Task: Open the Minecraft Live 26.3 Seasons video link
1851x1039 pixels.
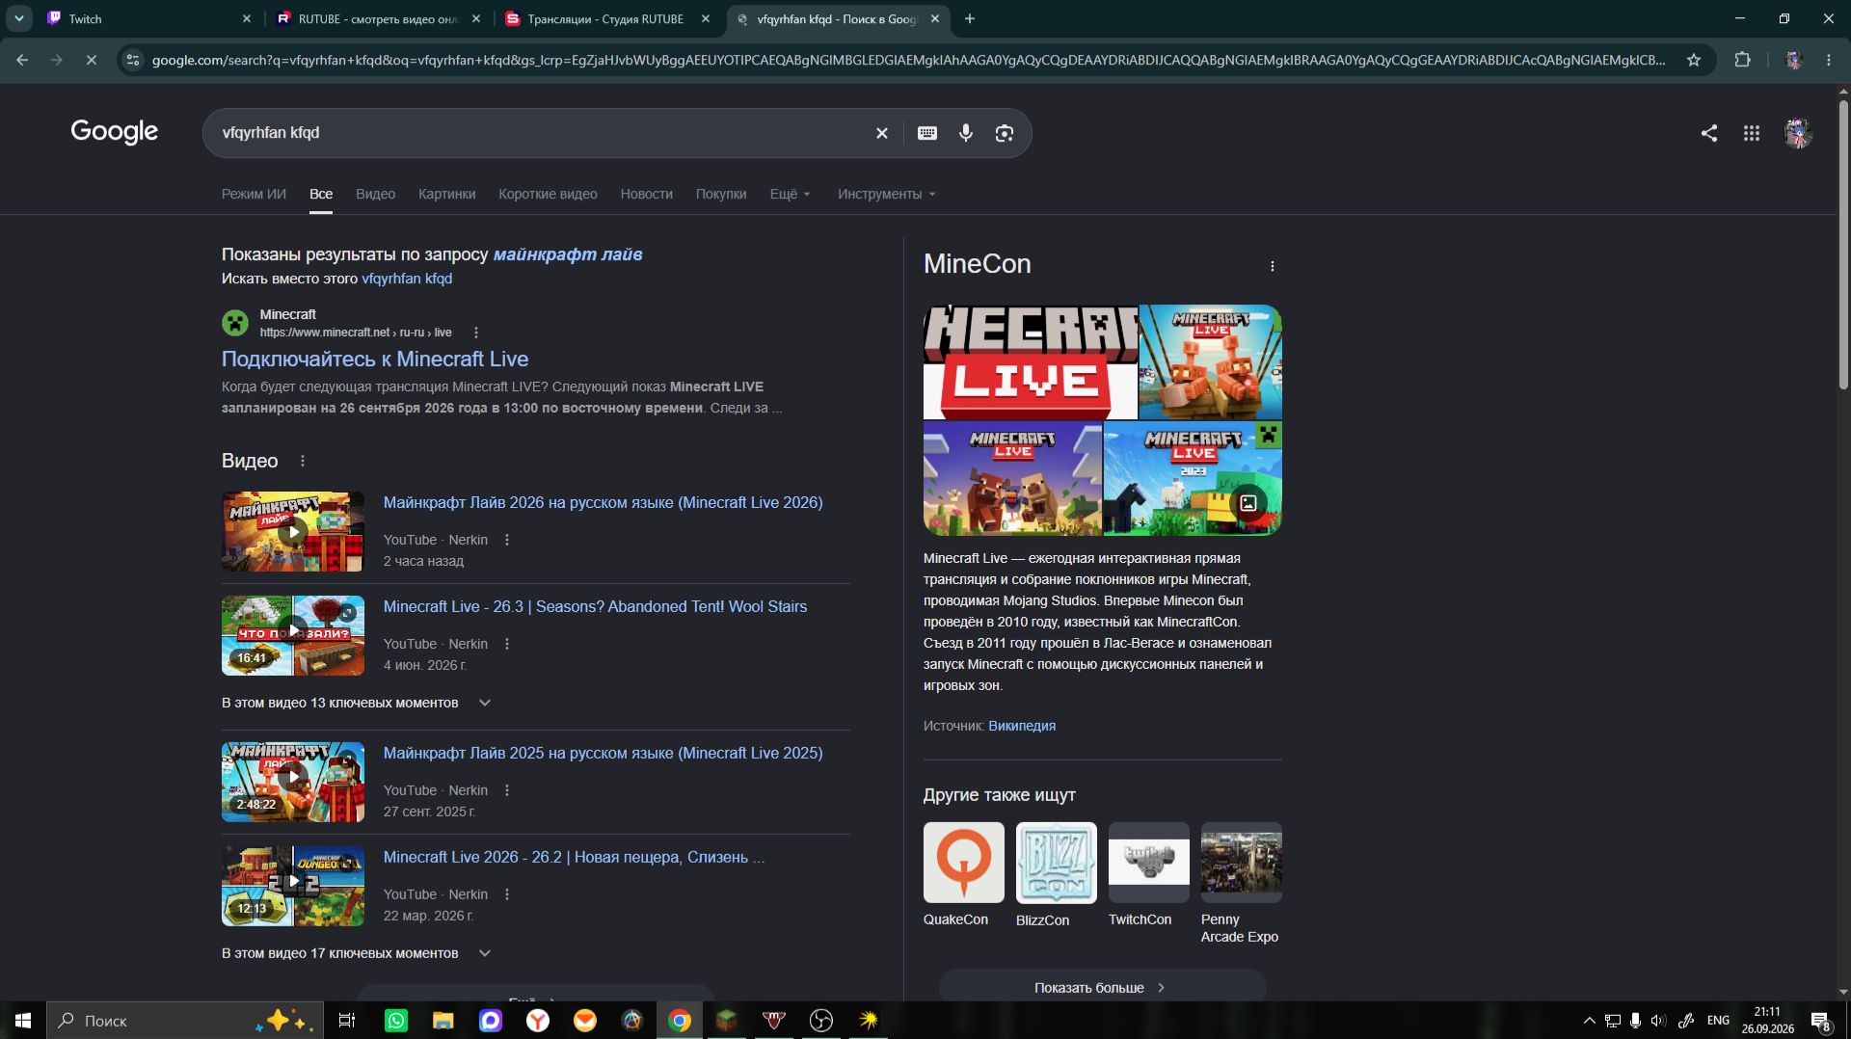Action: [595, 606]
